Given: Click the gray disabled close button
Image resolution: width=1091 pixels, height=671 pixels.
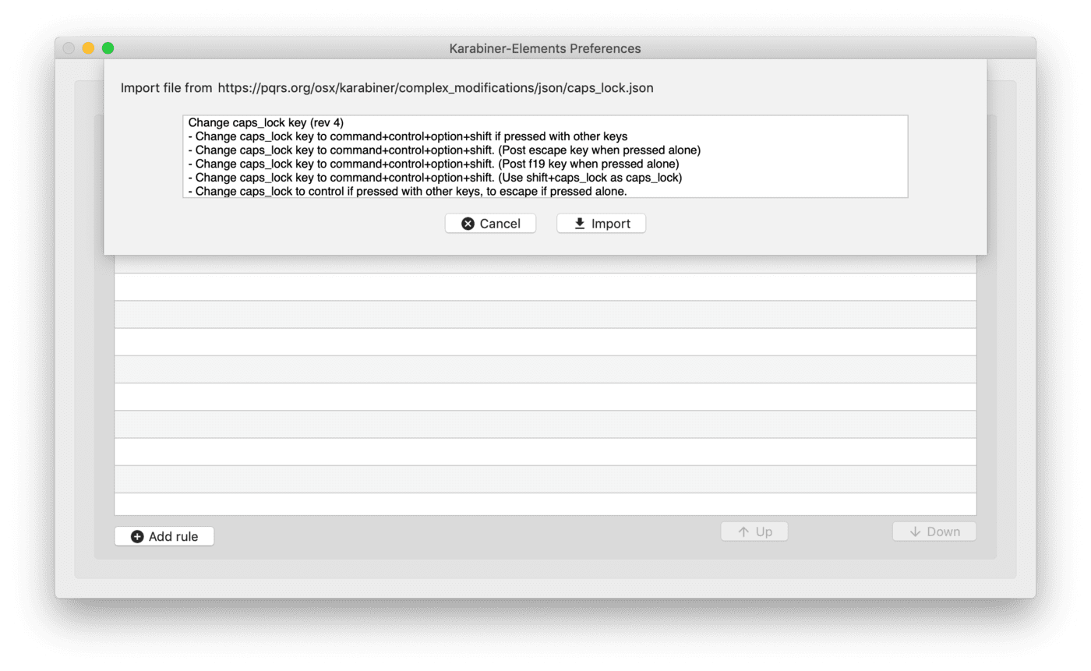Looking at the screenshot, I should (69, 48).
